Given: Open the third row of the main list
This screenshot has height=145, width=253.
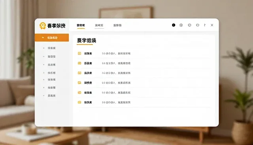Looking at the screenshot, I should [143, 73].
